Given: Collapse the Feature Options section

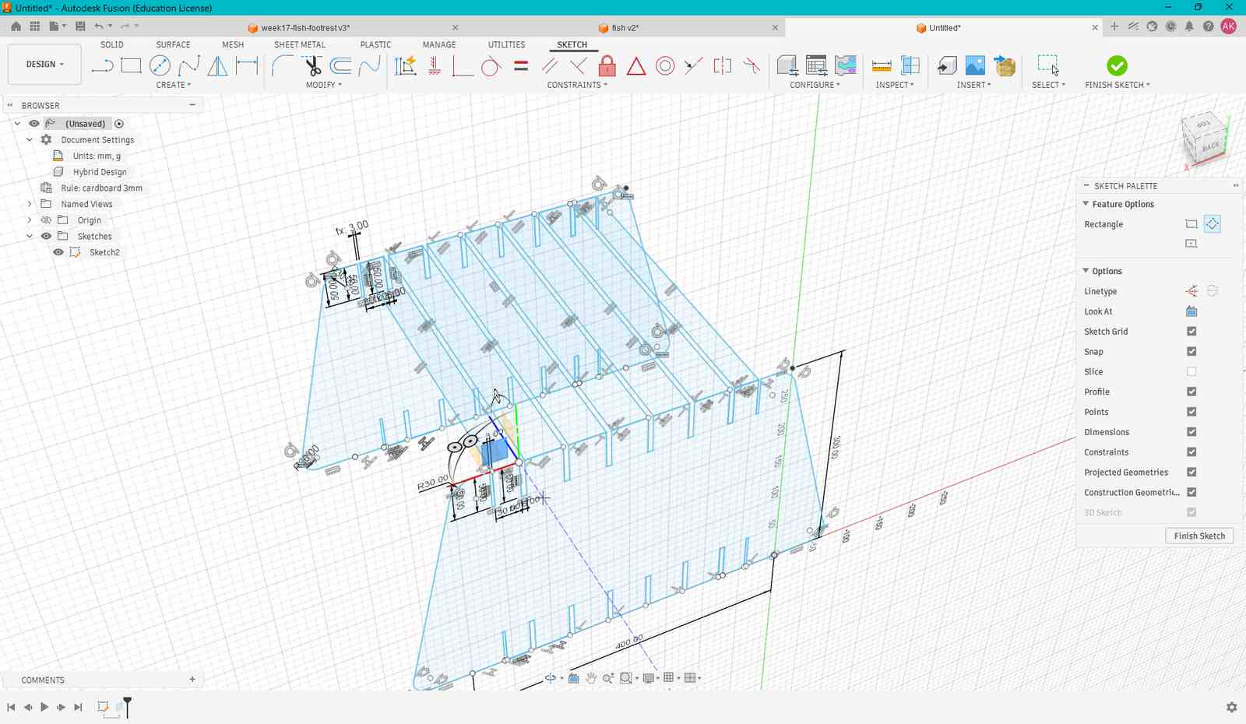Looking at the screenshot, I should coord(1086,204).
